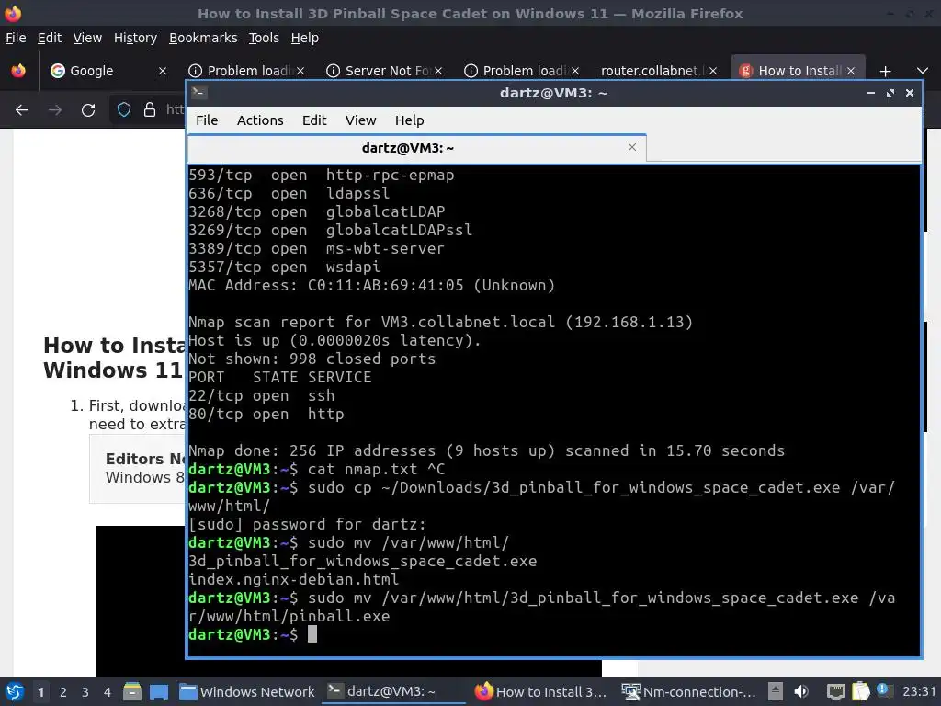Switch to workspace 3

pos(85,692)
